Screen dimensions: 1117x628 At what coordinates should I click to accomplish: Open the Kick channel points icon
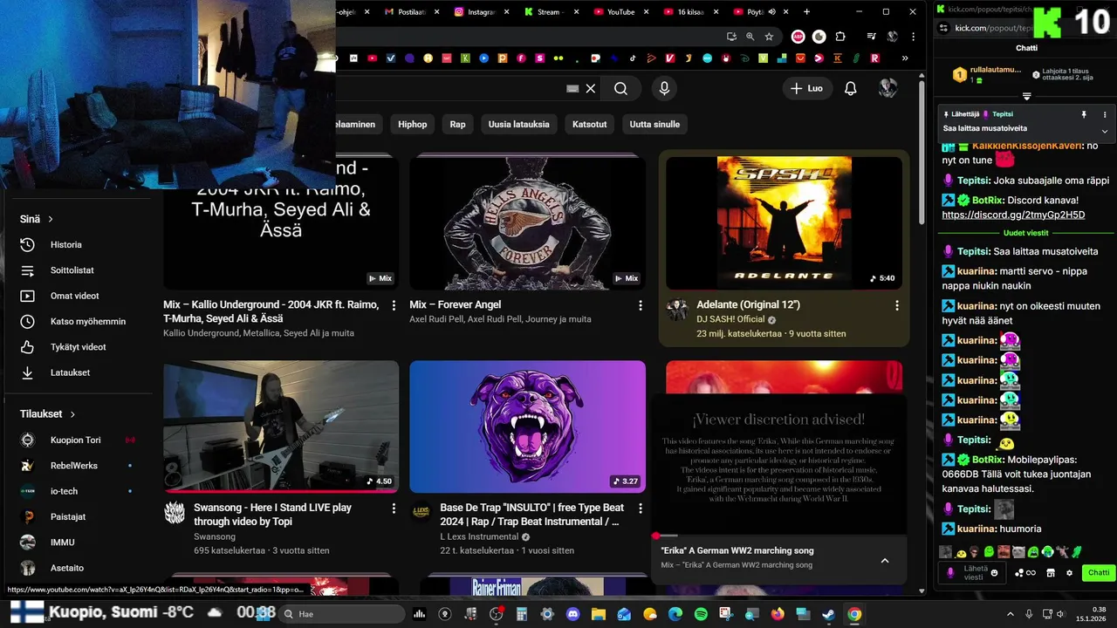tap(1024, 573)
